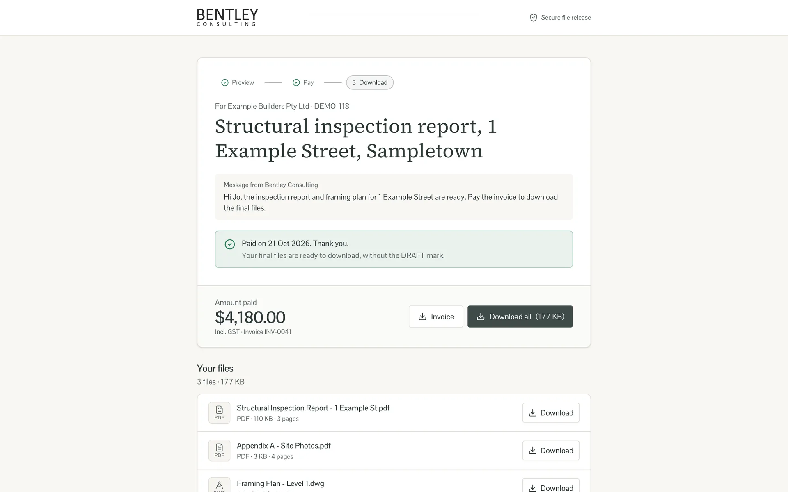The width and height of the screenshot is (788, 492).
Task: Click 'Paid on 21 Oct 2026. Thank you.' text
Action: click(295, 244)
